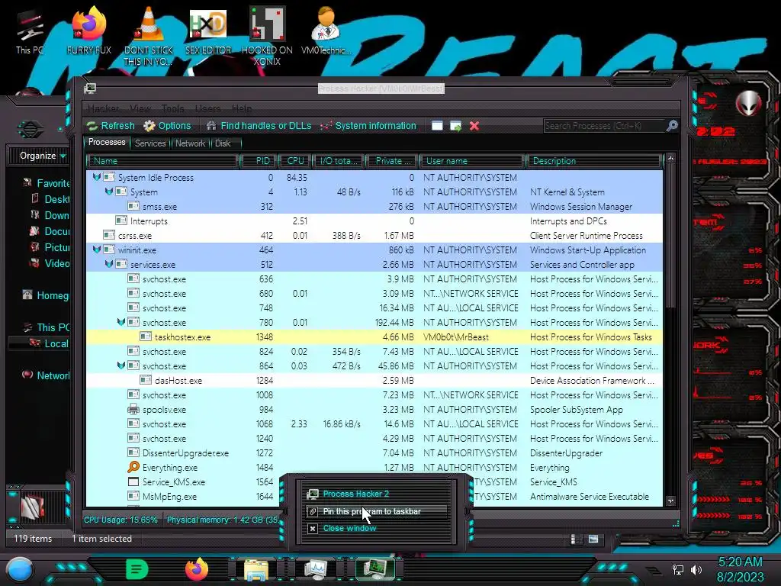Collapse the services.exe tree node
781x586 pixels.
point(108,263)
